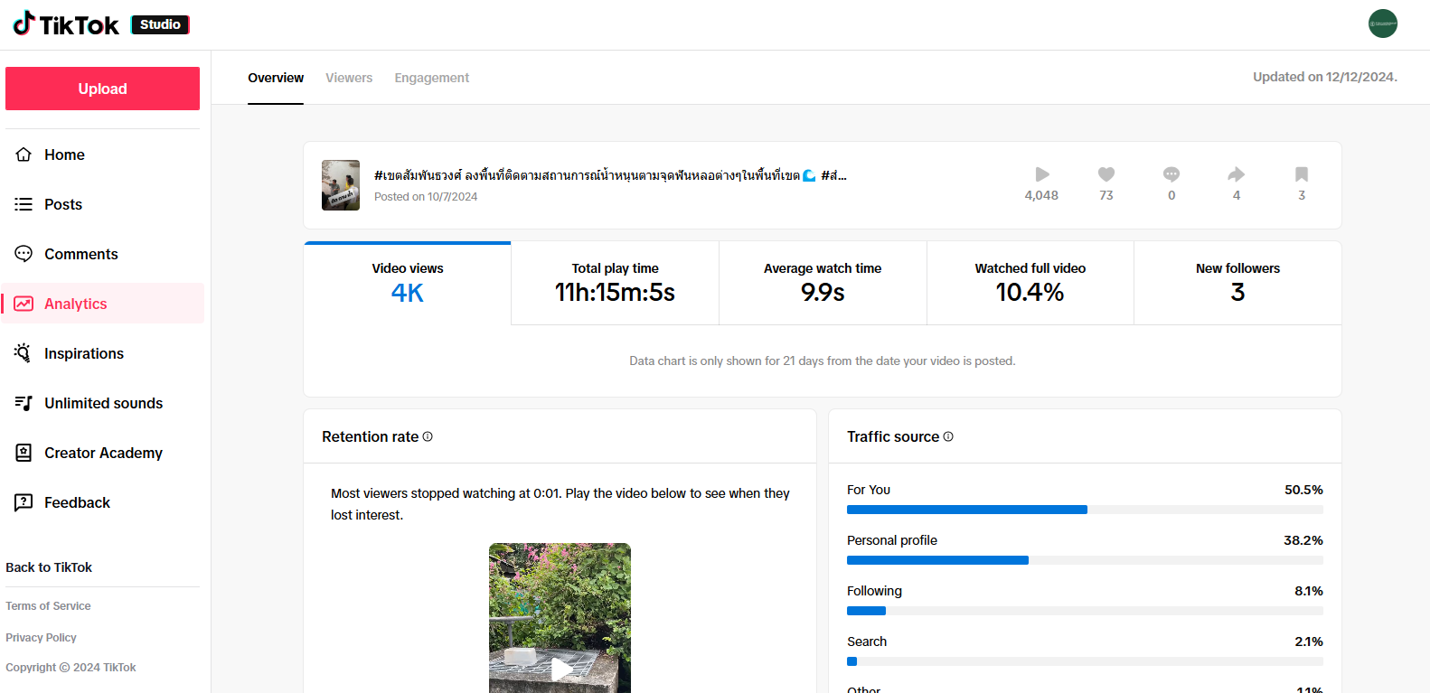
Task: Click the TikTok Studio logo
Action: pos(100,24)
